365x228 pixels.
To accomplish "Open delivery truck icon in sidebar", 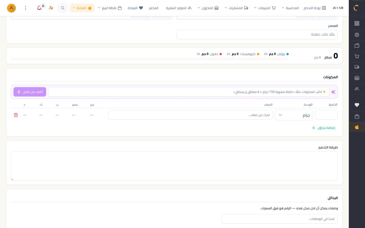I will point(357,67).
